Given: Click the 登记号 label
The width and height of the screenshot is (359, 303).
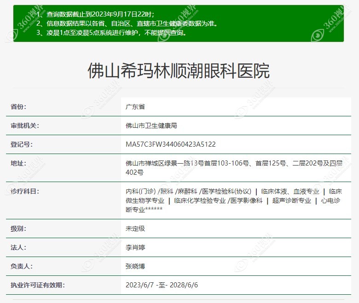Looking at the screenshot, I should [x=22, y=144].
